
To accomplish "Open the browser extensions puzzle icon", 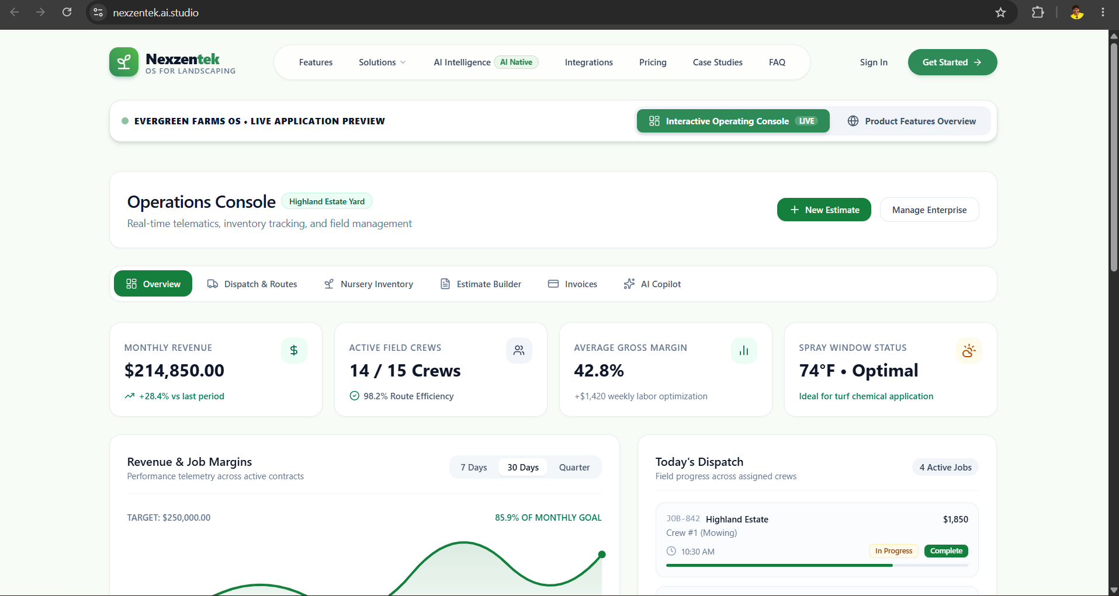I will (1038, 12).
